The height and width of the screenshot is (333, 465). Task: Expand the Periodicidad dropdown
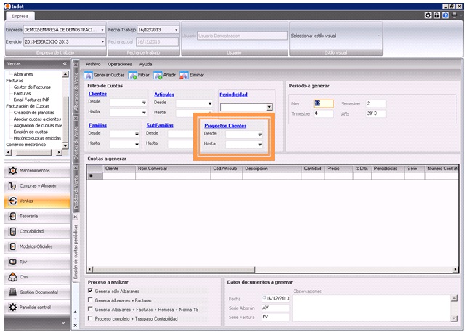point(268,107)
